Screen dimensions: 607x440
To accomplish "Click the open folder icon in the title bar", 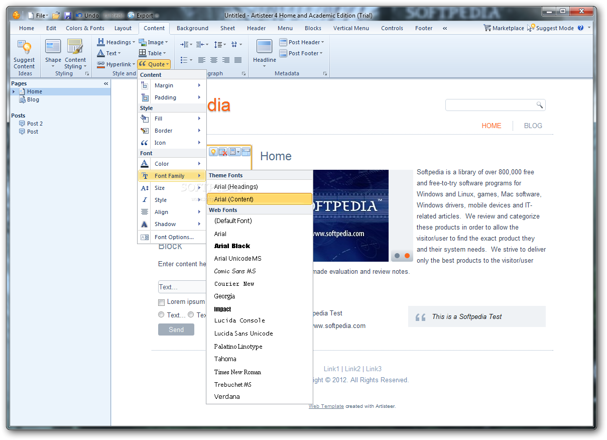I will (x=56, y=16).
